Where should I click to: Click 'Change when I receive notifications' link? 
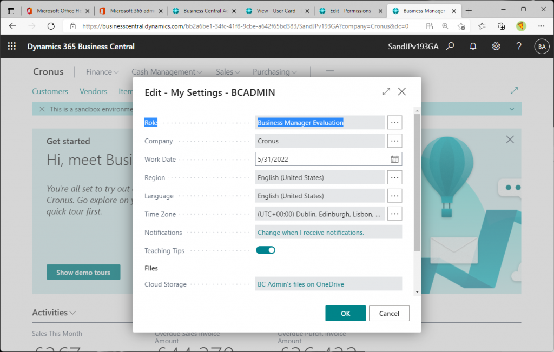[x=311, y=233]
